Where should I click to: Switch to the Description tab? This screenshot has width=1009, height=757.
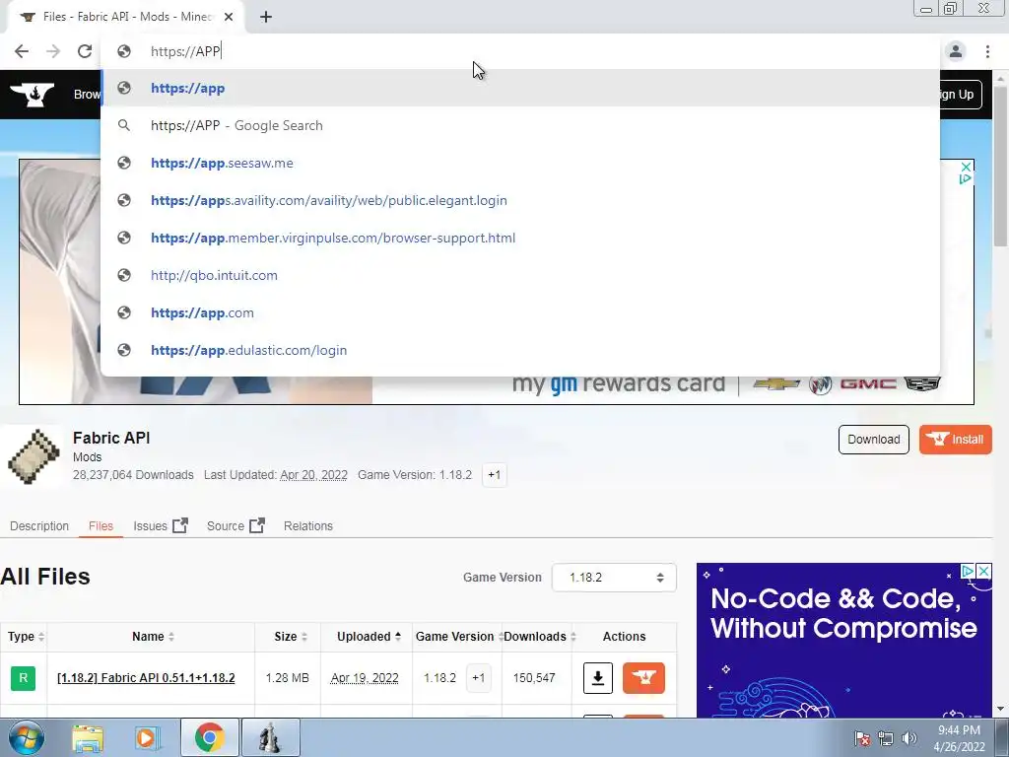(39, 526)
